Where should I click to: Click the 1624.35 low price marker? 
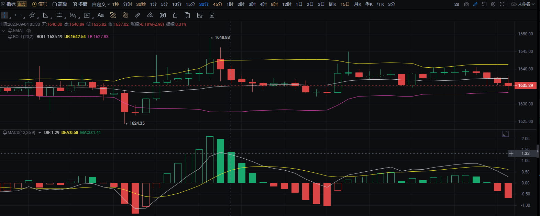(x=135, y=123)
